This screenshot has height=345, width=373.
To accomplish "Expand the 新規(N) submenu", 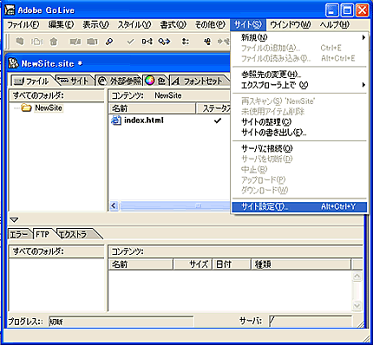I will pyautogui.click(x=299, y=37).
